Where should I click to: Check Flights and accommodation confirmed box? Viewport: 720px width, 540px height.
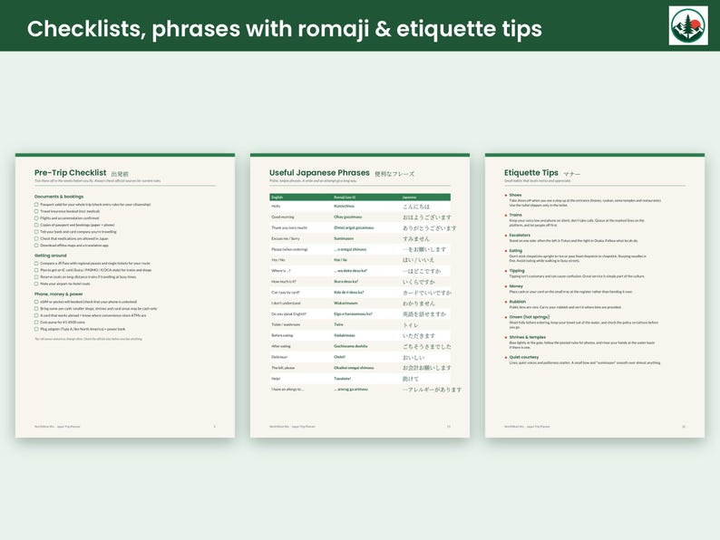click(36, 218)
